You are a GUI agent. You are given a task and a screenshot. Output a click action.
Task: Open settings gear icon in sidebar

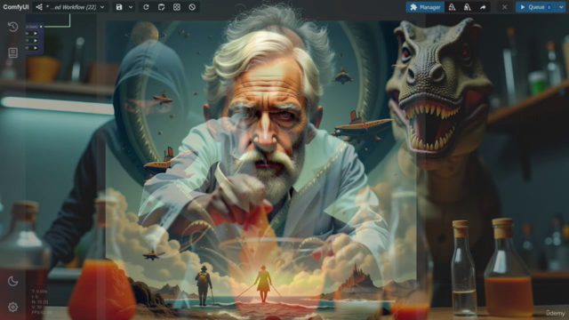13,307
